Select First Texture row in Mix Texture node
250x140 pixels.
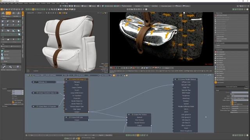point(139,120)
